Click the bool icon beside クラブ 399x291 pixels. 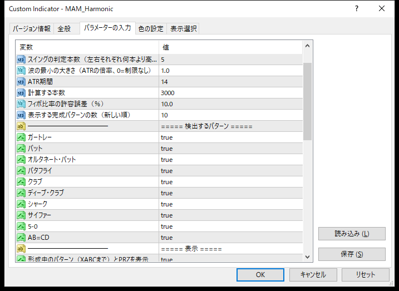pos(21,182)
